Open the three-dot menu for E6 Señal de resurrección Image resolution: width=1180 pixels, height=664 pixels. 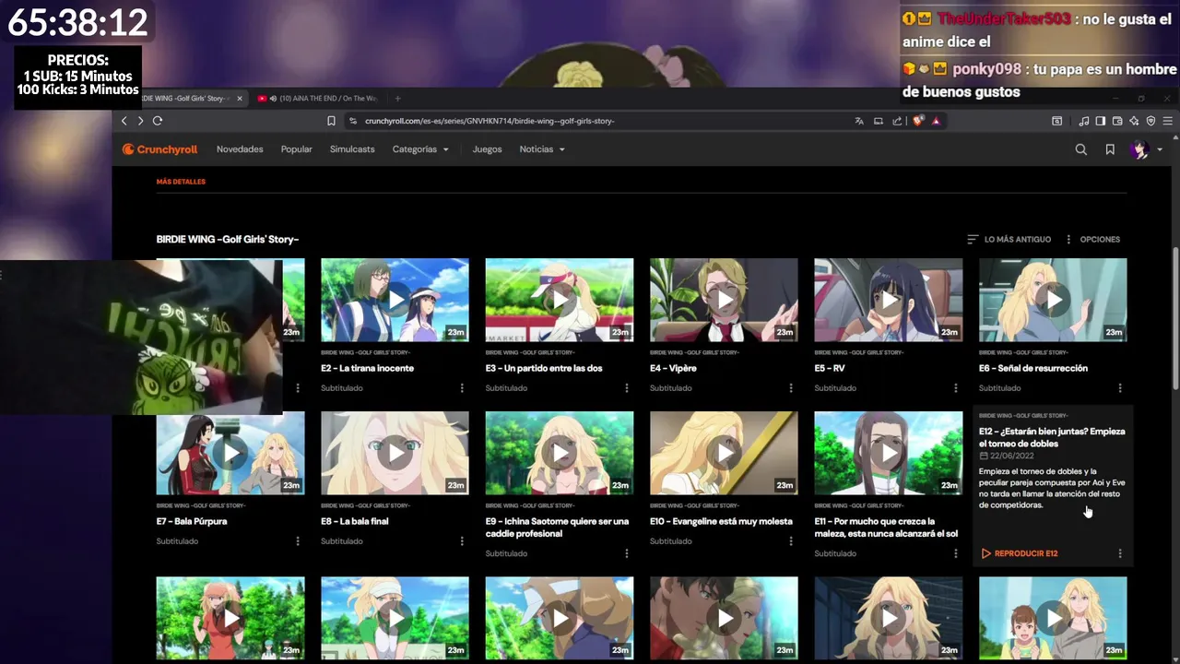(1120, 388)
